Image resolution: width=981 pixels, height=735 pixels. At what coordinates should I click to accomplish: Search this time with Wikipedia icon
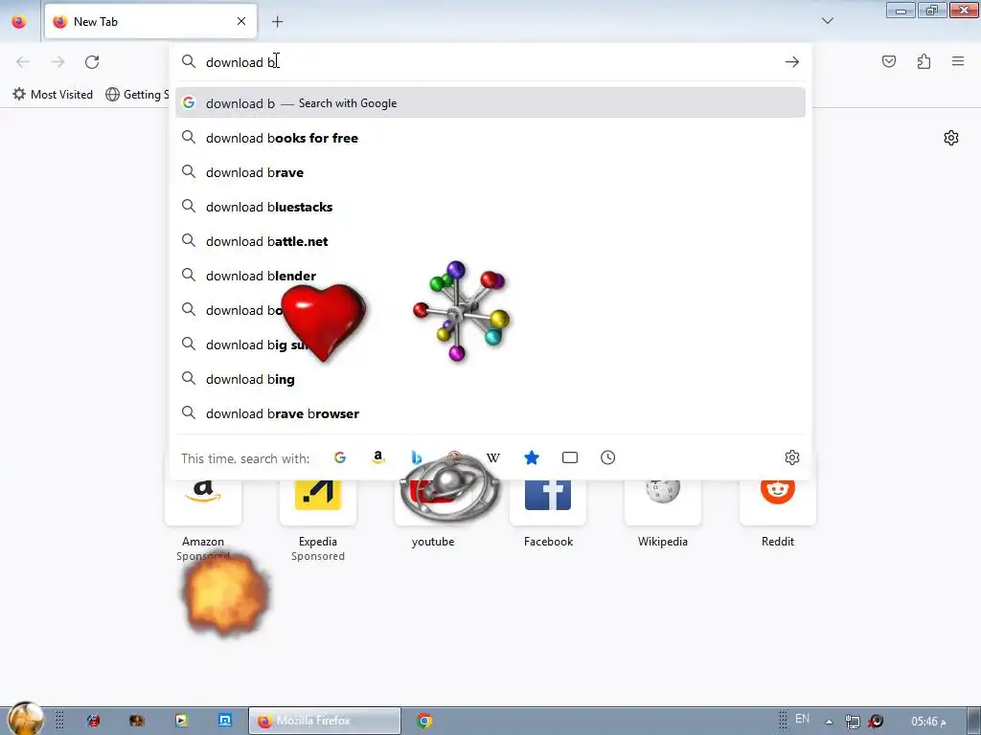tap(493, 457)
